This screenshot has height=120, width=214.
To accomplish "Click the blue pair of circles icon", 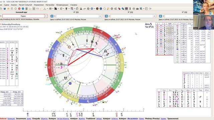I will coord(123,9).
